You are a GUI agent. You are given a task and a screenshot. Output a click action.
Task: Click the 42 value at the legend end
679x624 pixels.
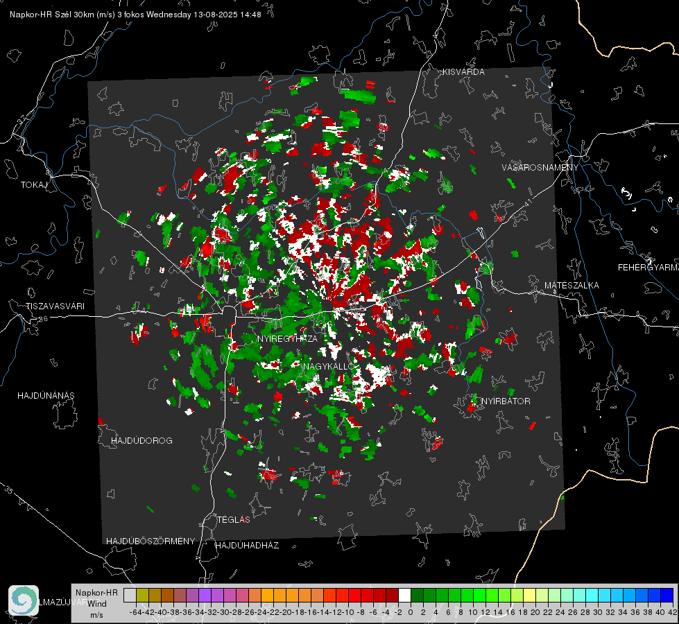(x=673, y=612)
